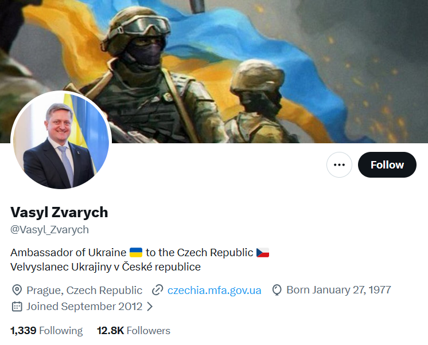This screenshot has width=428, height=345.
Task: Click the link chain icon
Action: tap(158, 290)
